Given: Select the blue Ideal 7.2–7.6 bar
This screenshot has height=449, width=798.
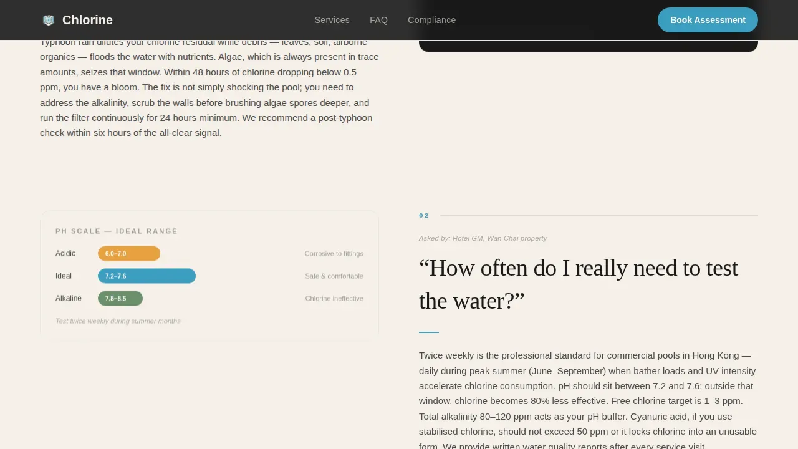Looking at the screenshot, I should [x=147, y=276].
